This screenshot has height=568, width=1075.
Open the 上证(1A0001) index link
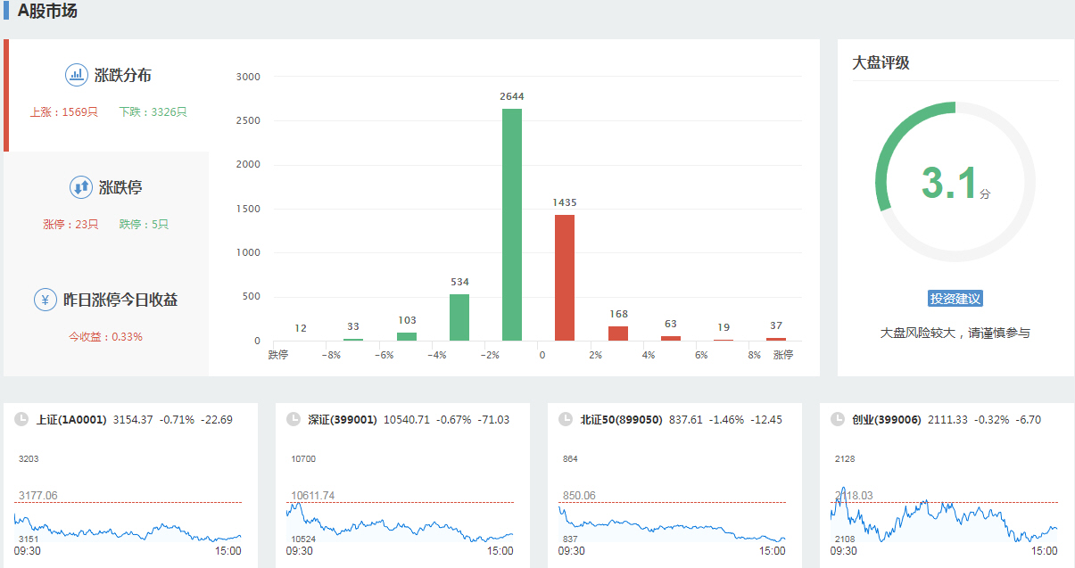(x=71, y=419)
